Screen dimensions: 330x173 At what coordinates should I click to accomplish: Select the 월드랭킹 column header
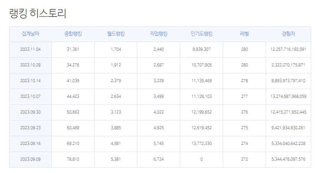pos(116,34)
